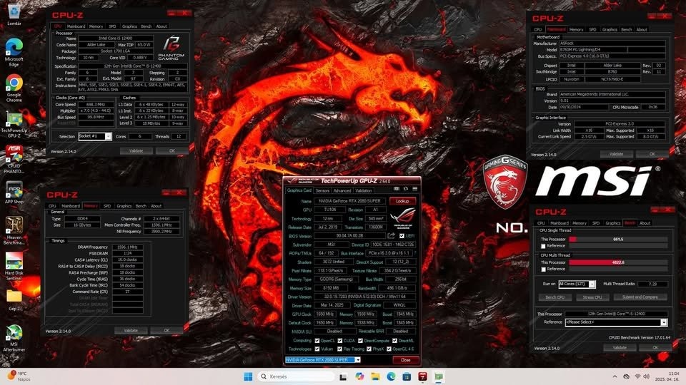This screenshot has width=686, height=385.
Task: Open CPU tab in the CPU-Z motherboard window
Action: [537, 30]
